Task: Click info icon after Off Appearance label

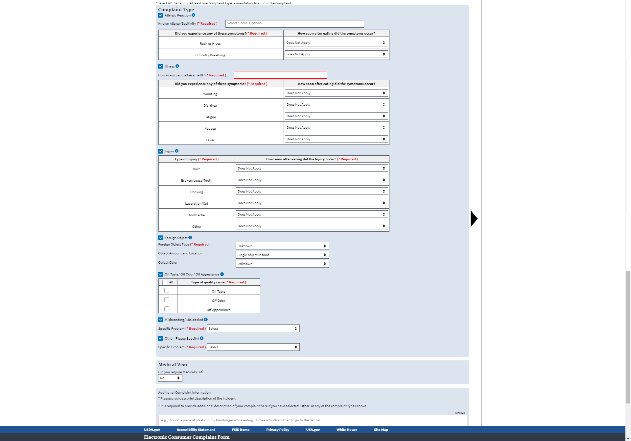Action: 222,274
